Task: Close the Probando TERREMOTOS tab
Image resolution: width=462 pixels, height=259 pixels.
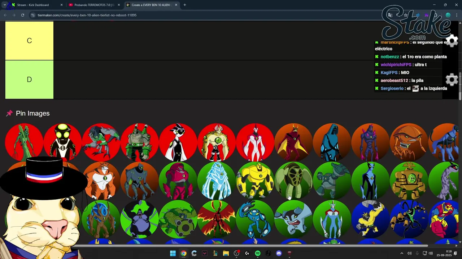Action: click(119, 5)
